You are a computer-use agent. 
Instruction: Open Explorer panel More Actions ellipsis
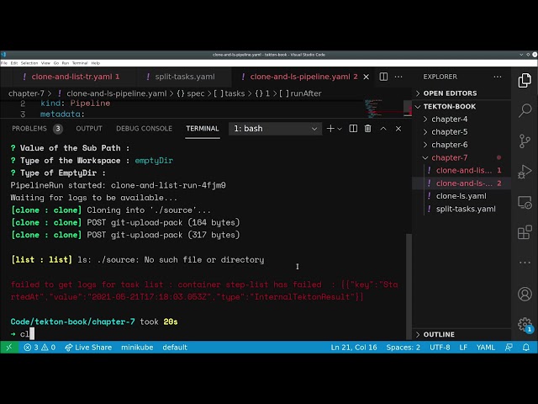pyautogui.click(x=498, y=77)
